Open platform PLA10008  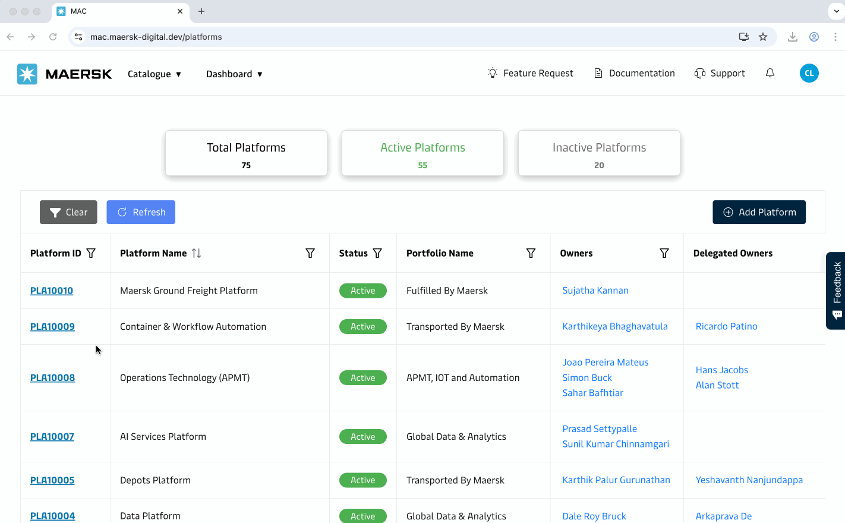[x=52, y=377]
